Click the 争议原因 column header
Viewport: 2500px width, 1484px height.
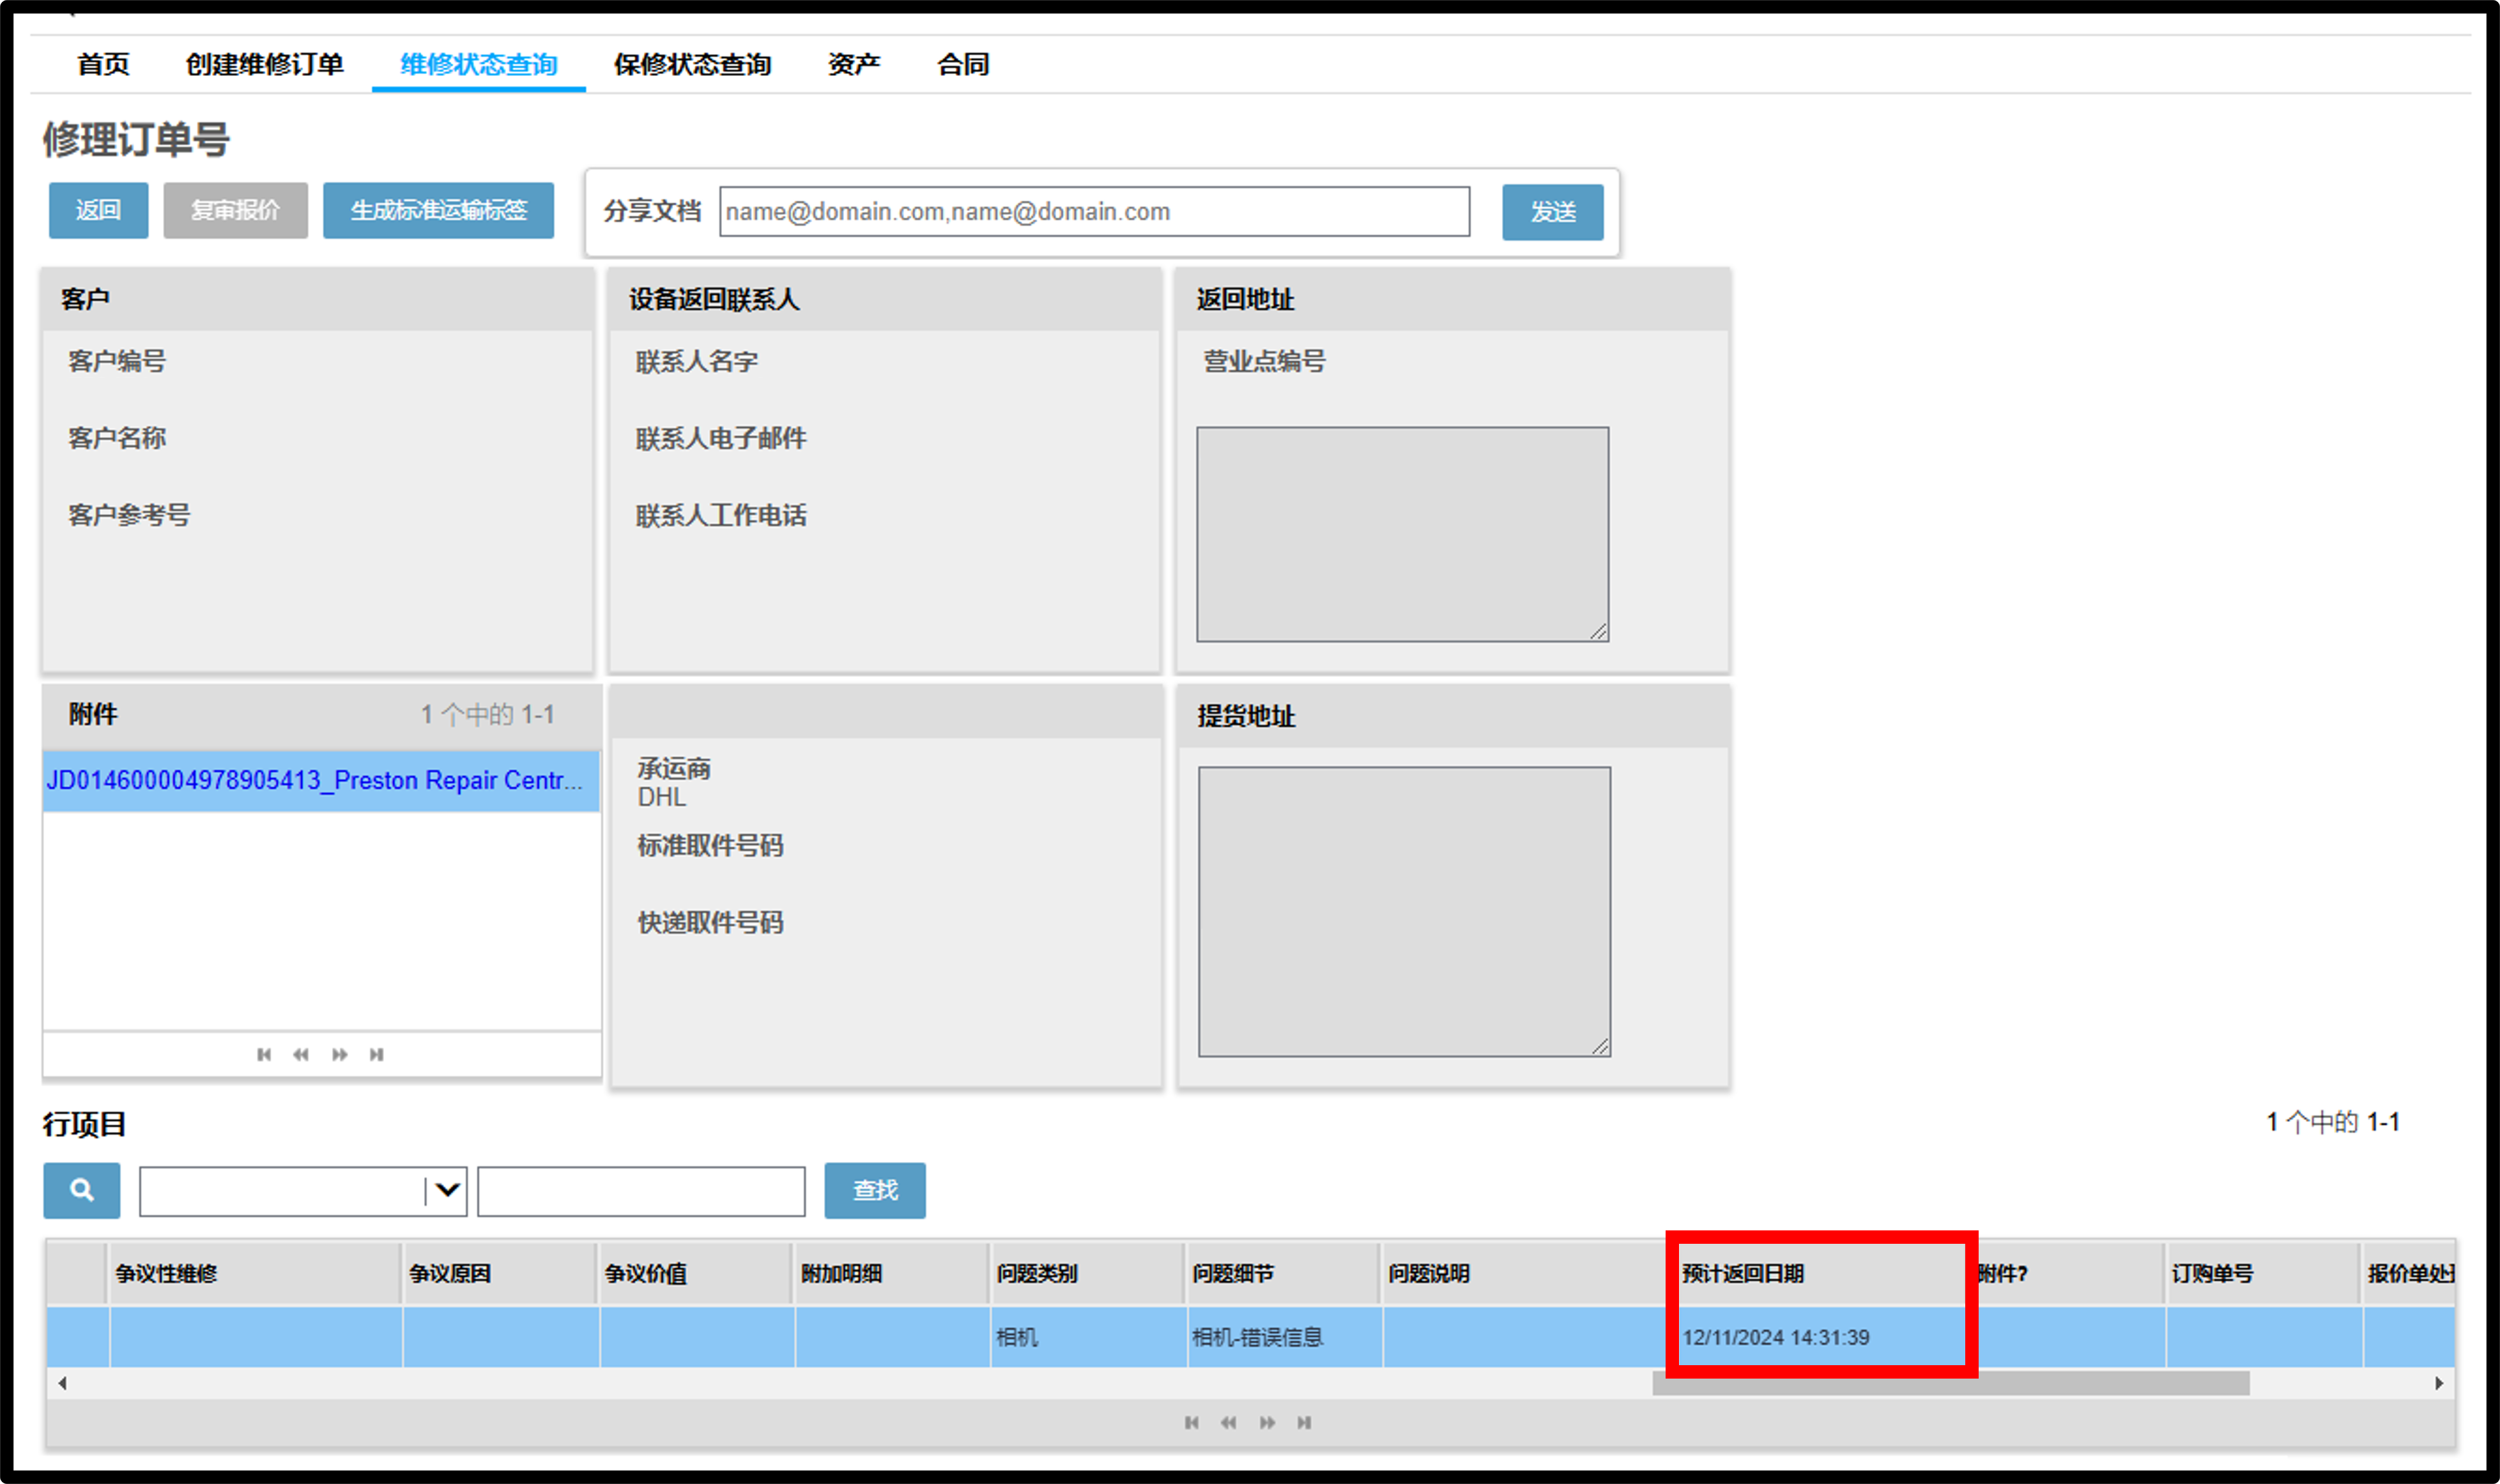tap(499, 1274)
